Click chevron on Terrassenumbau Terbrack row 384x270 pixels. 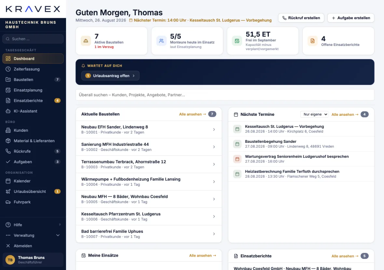click(214, 164)
